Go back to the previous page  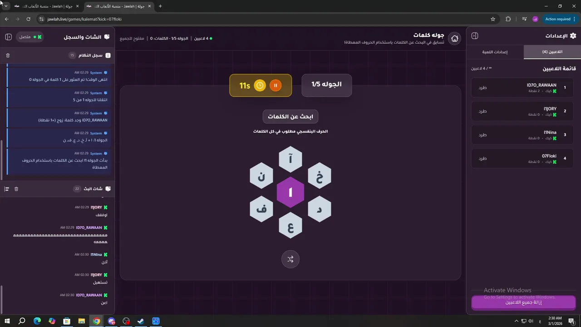click(x=7, y=19)
